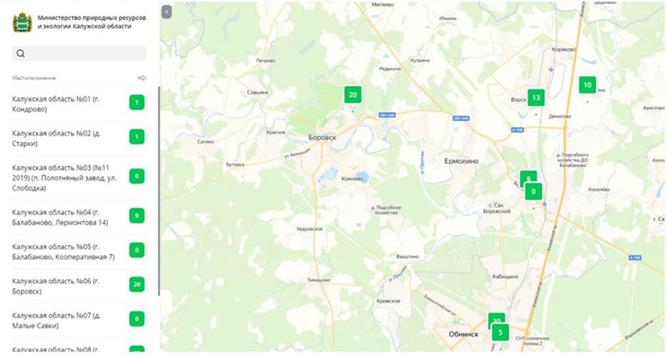Select station №04 Балабаново, Лермонтова 14
The height and width of the screenshot is (355, 668).
click(78, 217)
